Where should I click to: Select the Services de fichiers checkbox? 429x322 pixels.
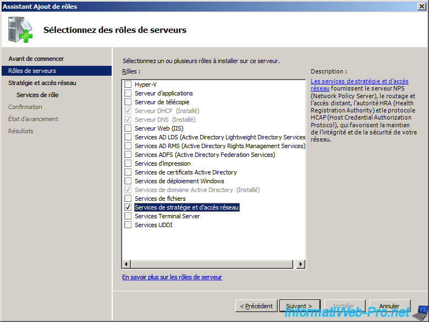[128, 199]
